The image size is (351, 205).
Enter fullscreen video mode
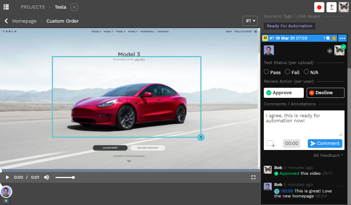(253, 177)
